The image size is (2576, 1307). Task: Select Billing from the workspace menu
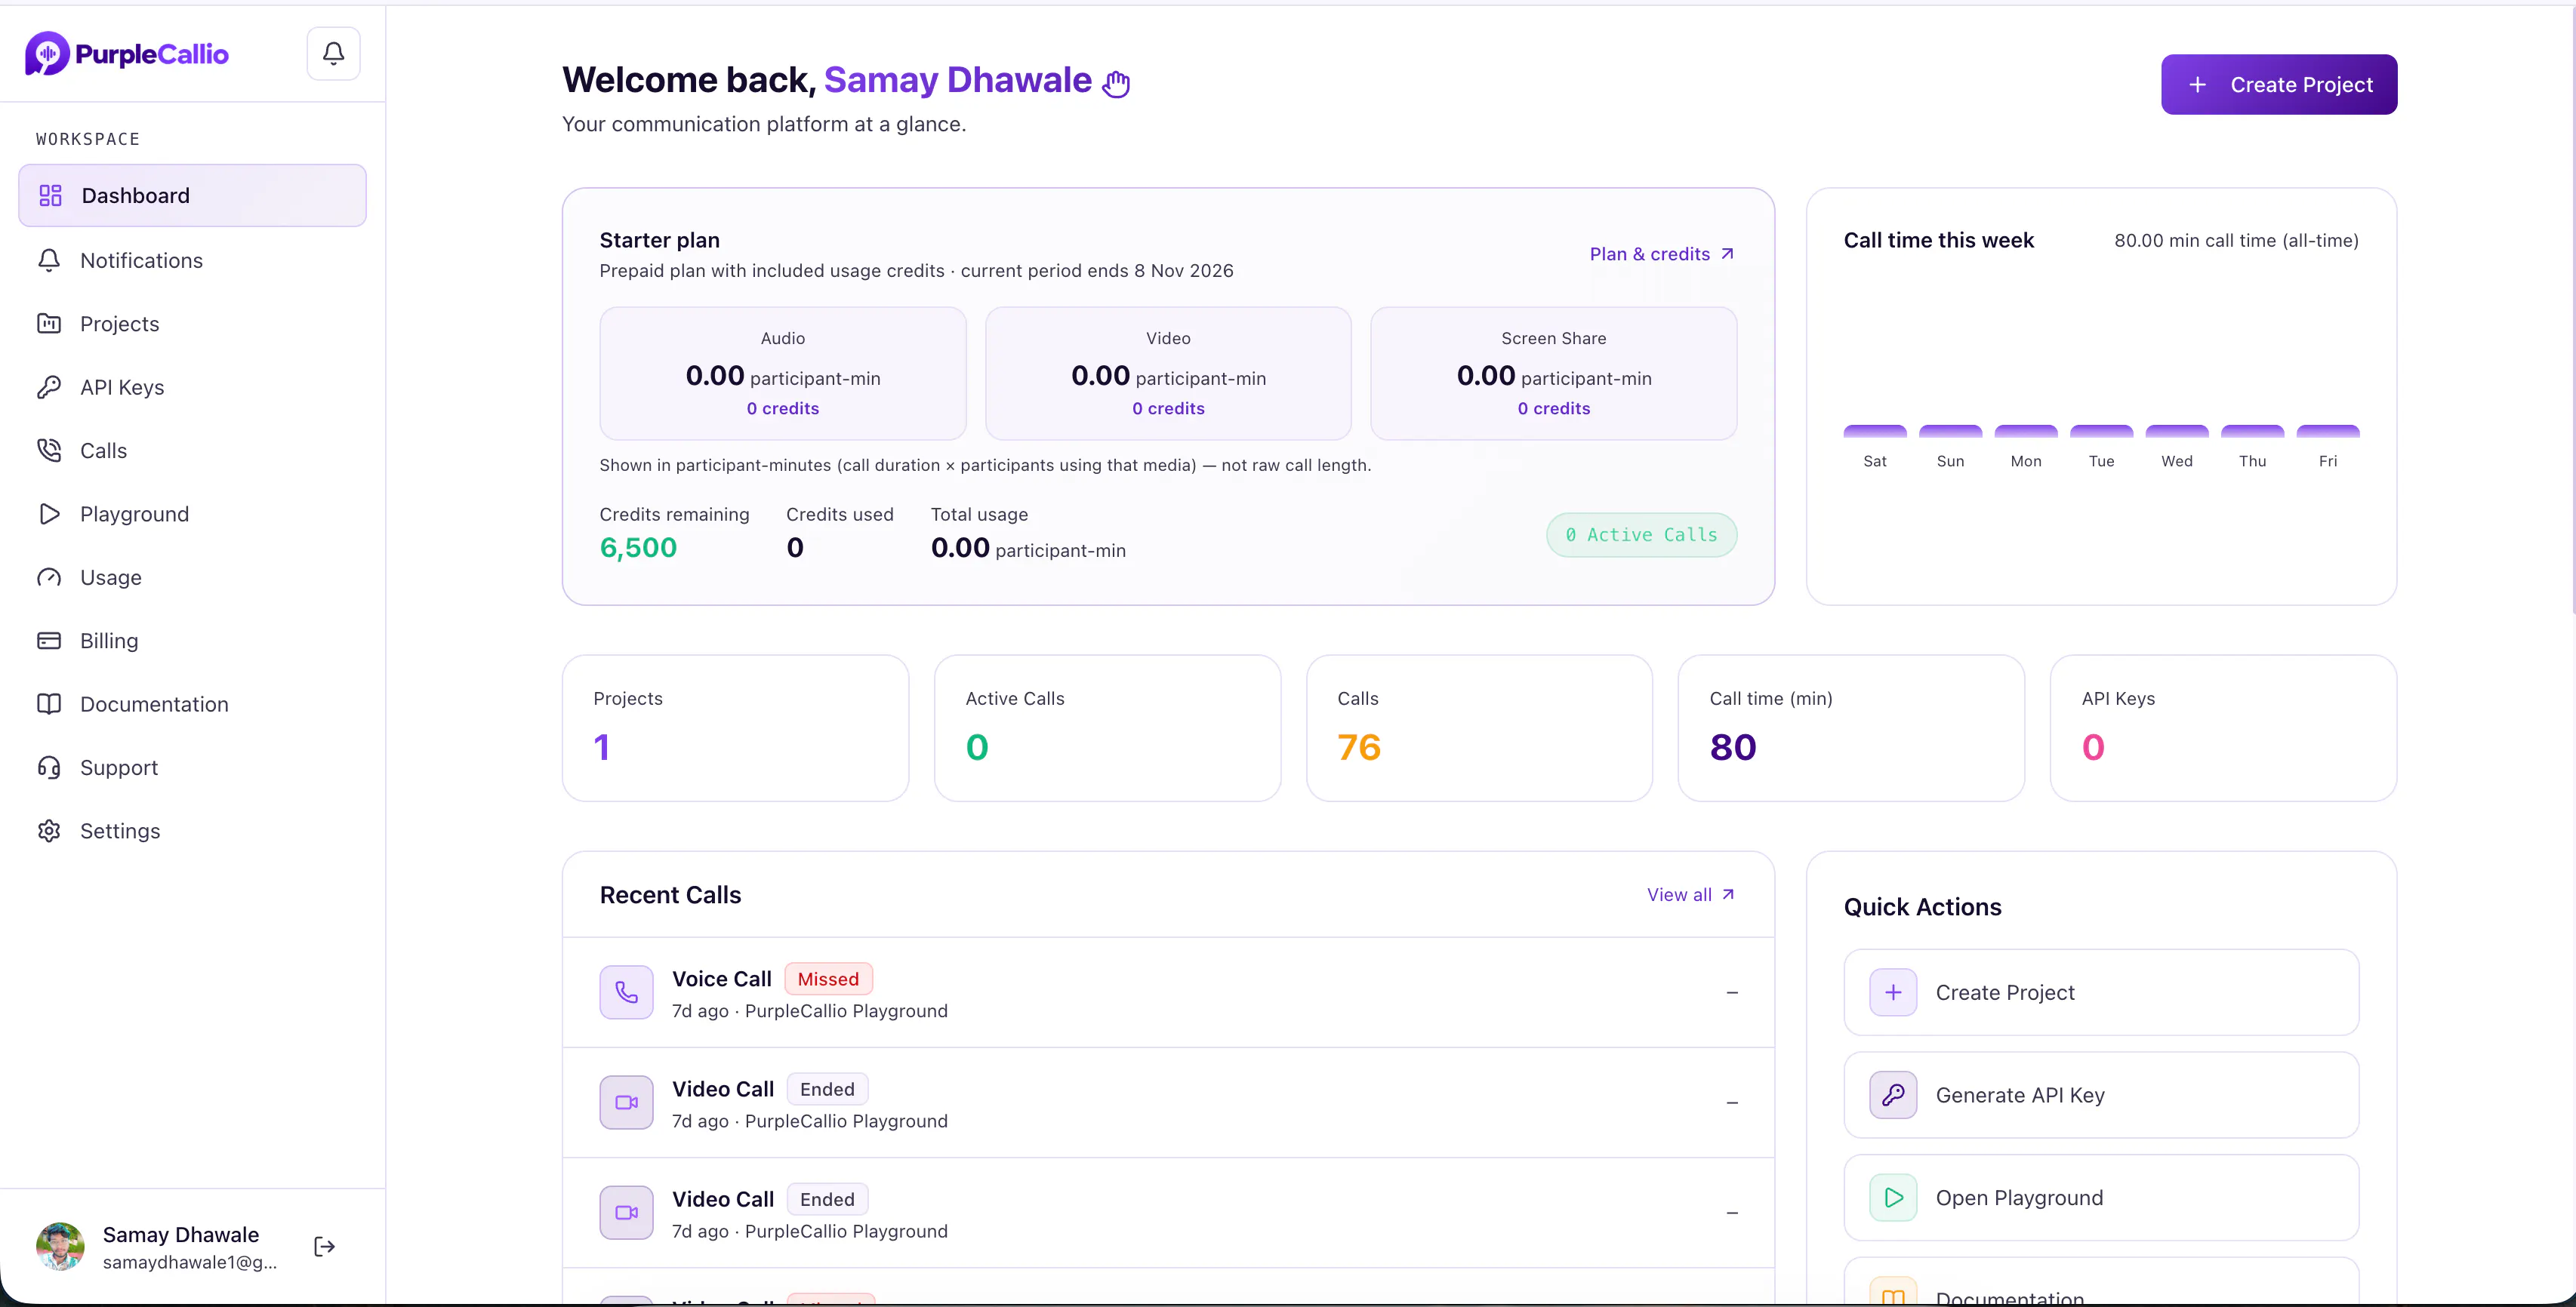[192, 641]
